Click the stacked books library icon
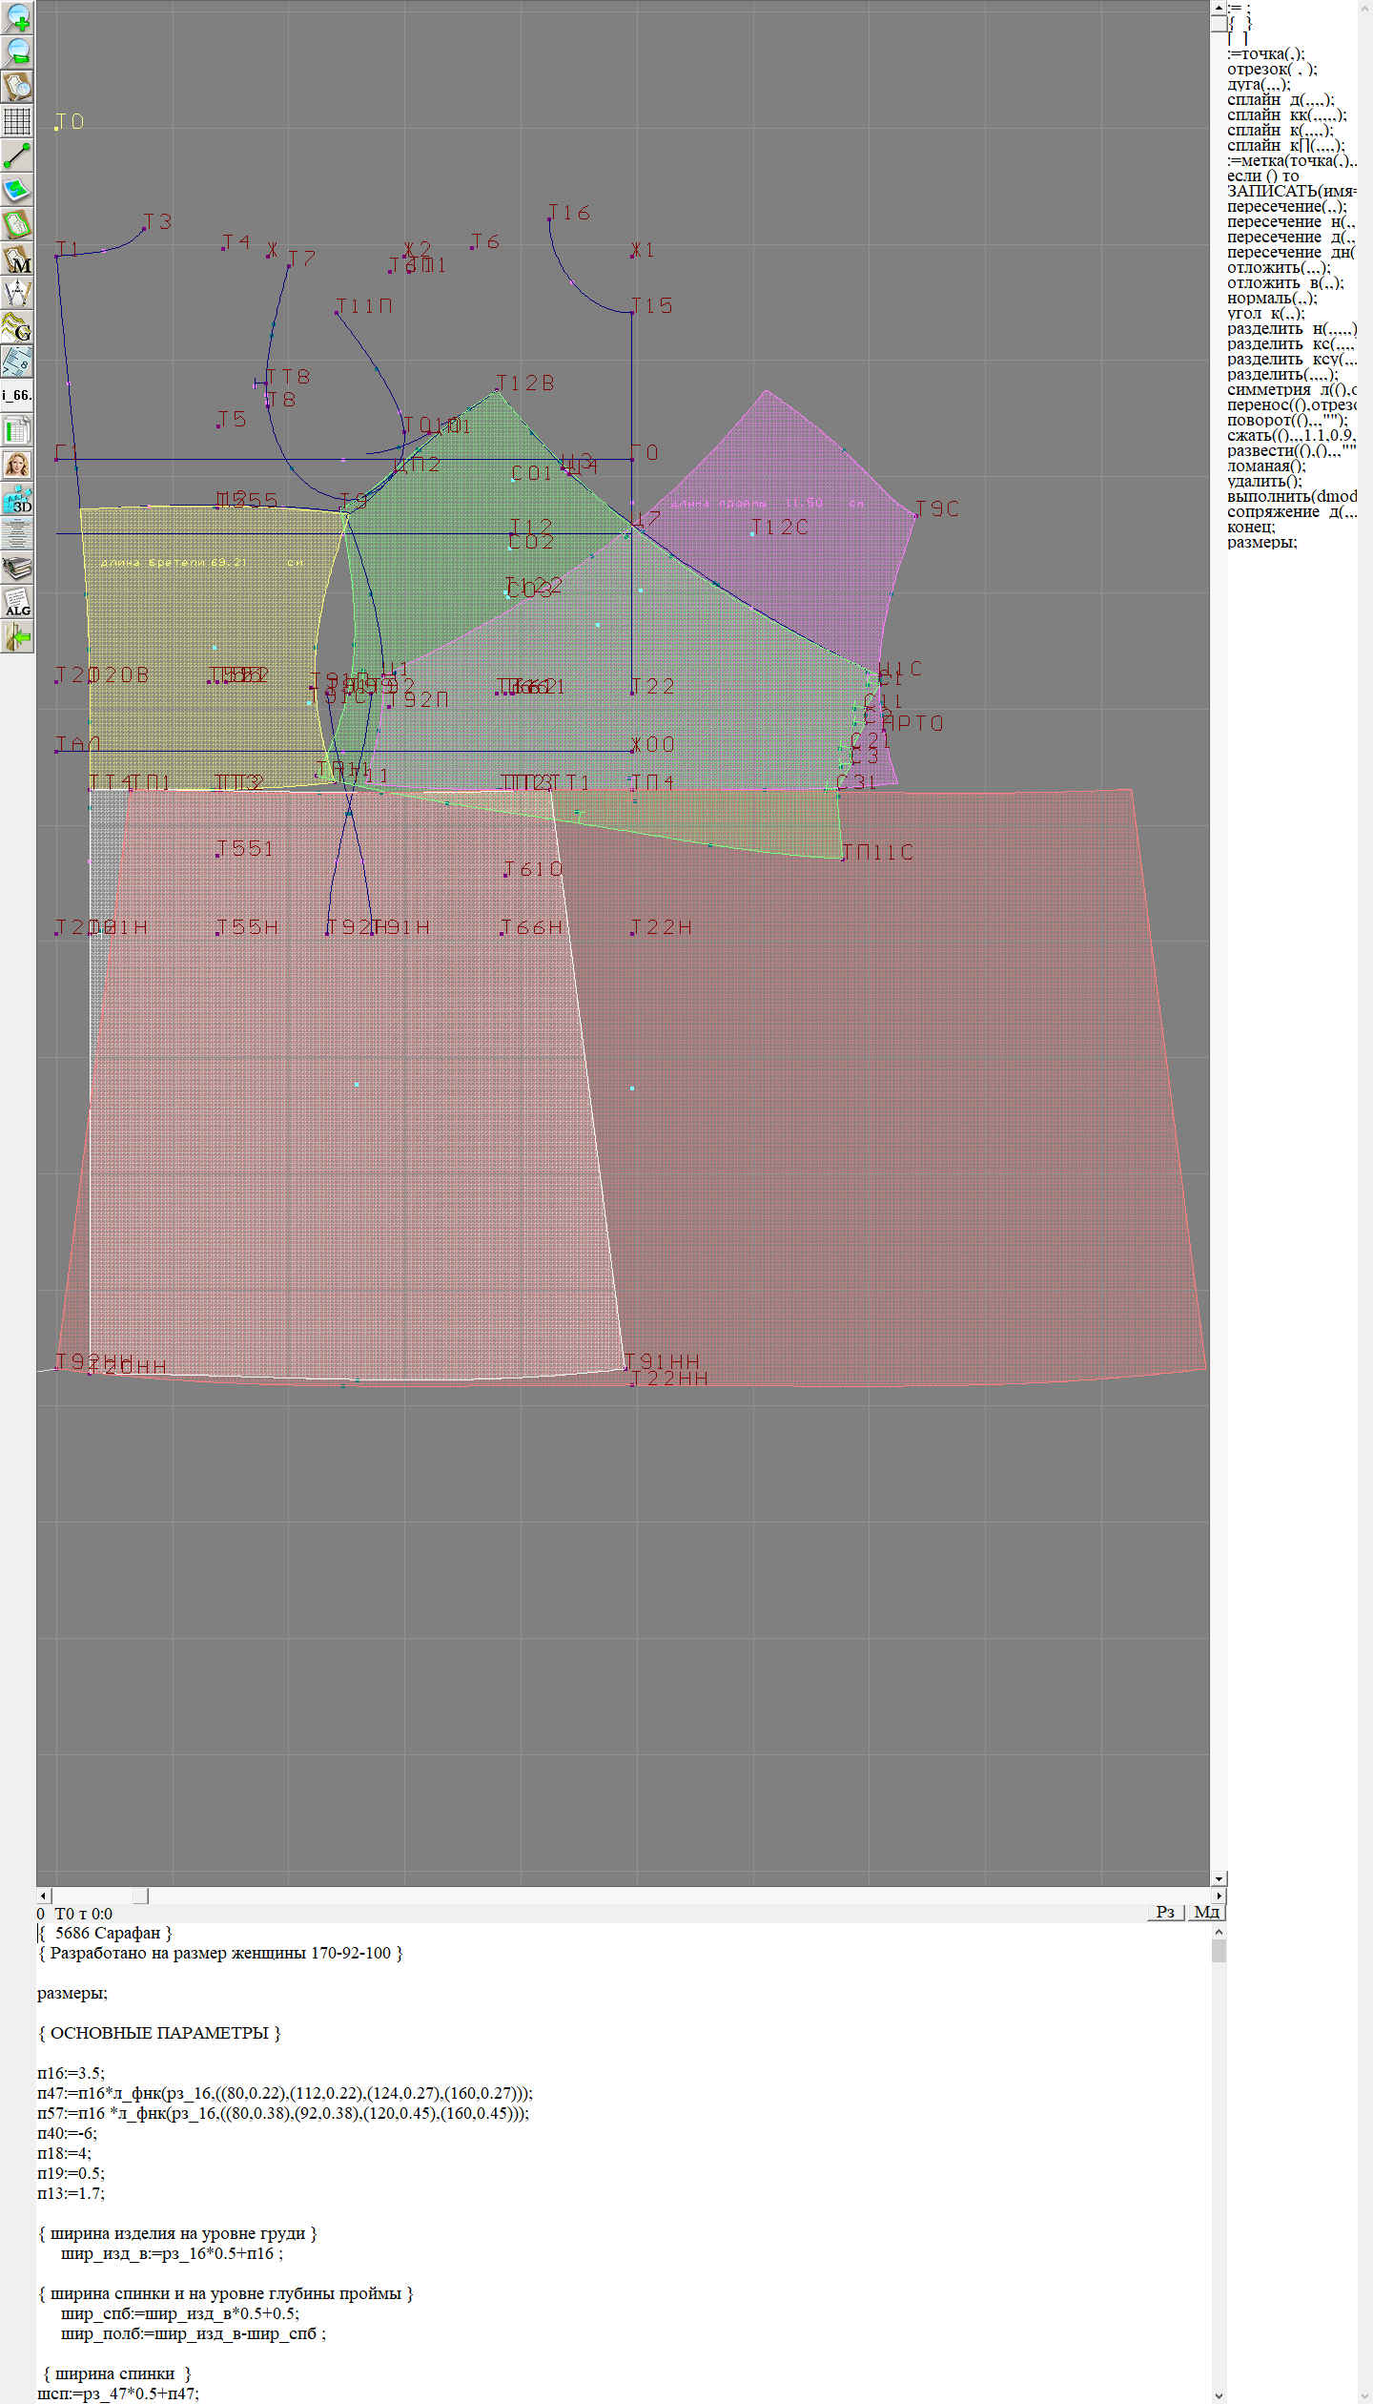The width and height of the screenshot is (1373, 2404). click(x=17, y=568)
